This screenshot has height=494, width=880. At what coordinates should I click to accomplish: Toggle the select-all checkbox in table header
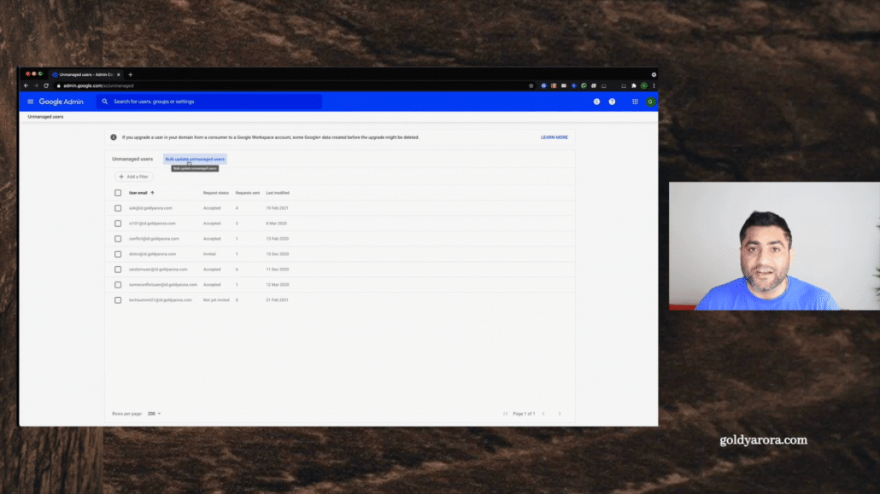click(118, 193)
